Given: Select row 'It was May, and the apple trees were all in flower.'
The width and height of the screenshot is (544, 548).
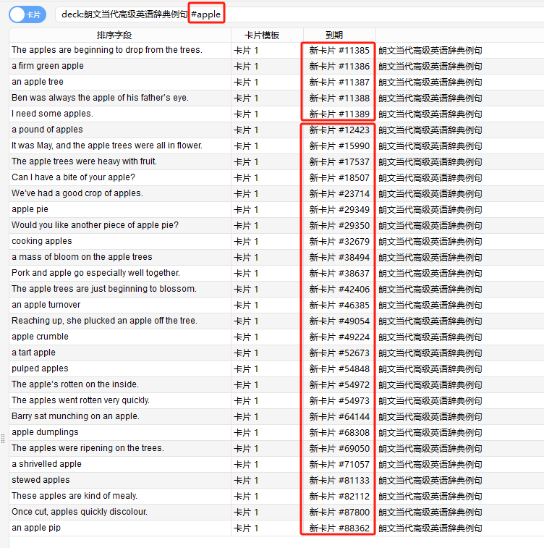Looking at the screenshot, I should (276, 146).
